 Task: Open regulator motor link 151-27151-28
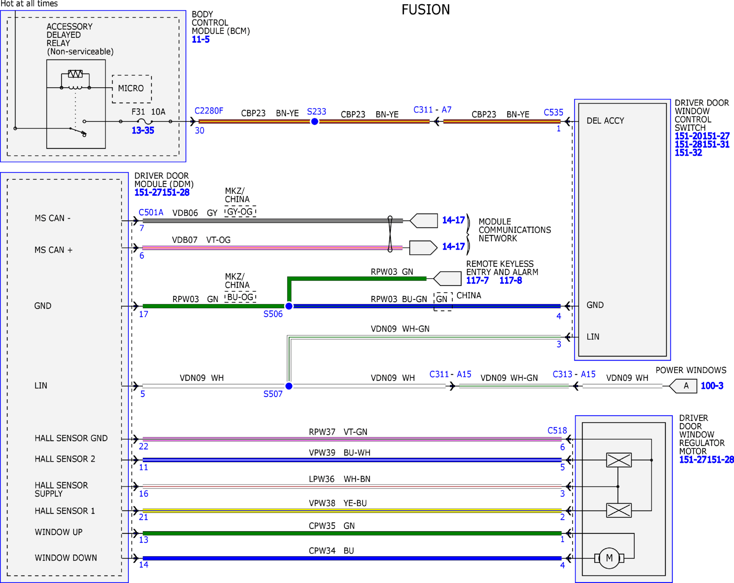(706, 460)
